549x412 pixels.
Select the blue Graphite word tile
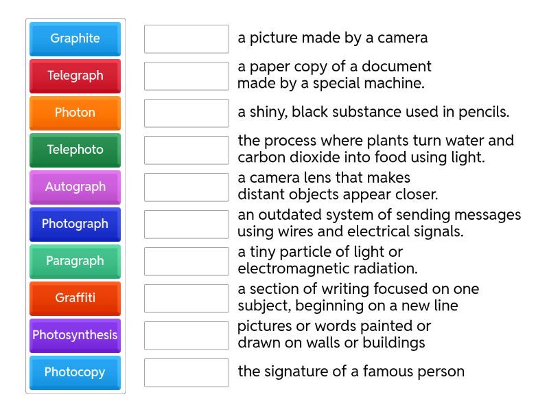coord(75,38)
